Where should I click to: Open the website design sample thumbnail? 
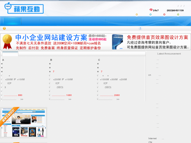pos(24,123)
